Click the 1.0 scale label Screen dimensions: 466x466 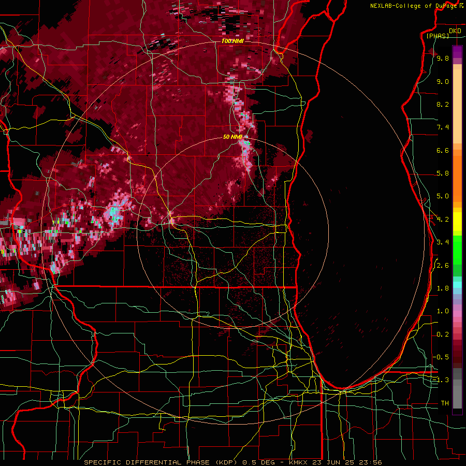tap(443, 311)
